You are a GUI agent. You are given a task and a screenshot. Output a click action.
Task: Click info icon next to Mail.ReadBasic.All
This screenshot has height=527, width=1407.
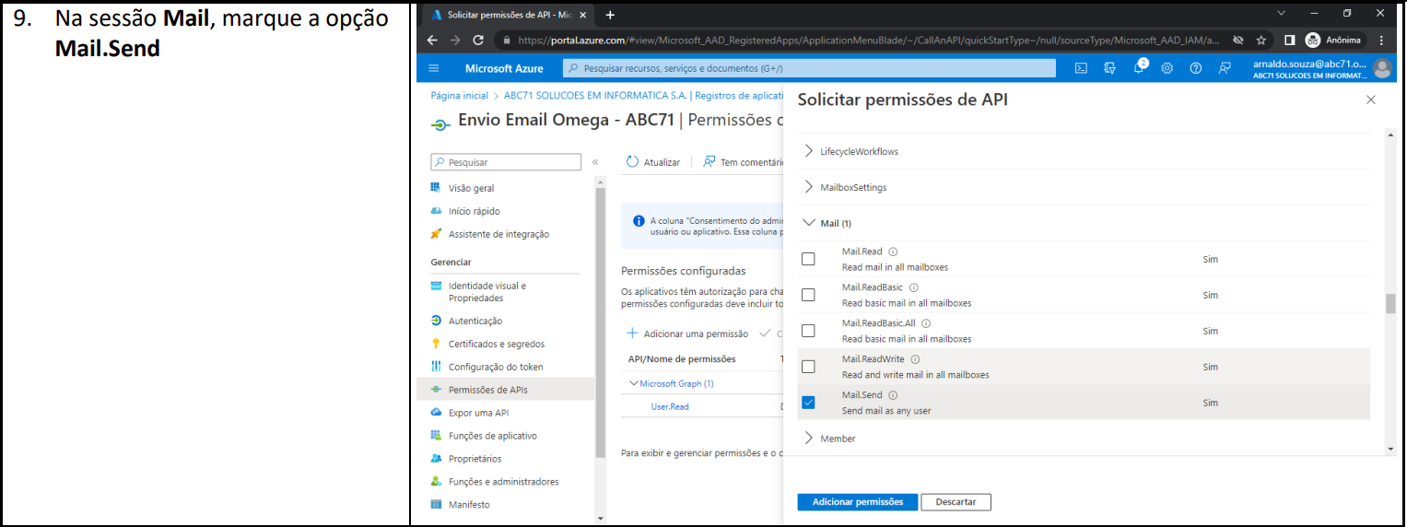click(x=926, y=323)
